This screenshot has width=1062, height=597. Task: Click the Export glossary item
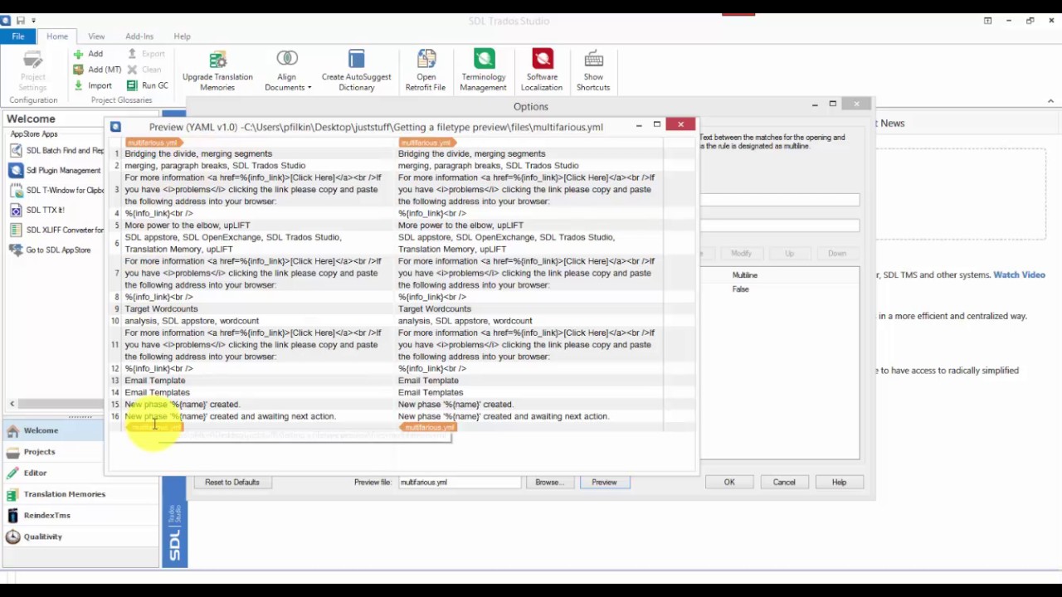[146, 54]
